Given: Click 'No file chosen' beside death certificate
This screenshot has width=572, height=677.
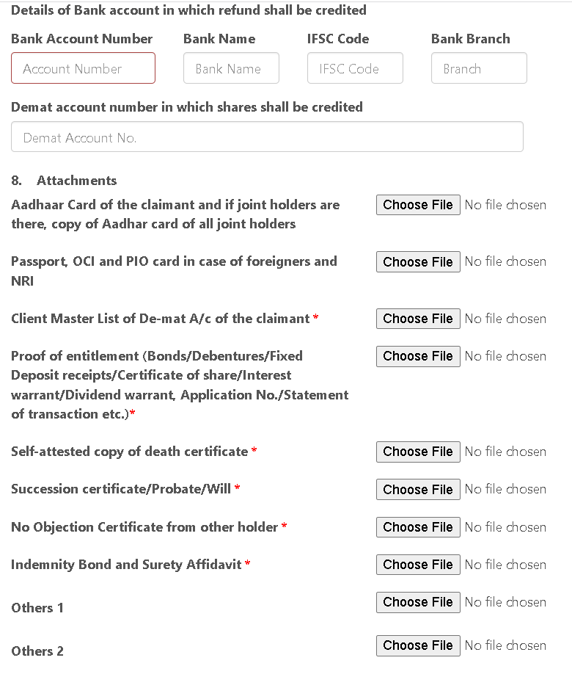Looking at the screenshot, I should point(505,452).
